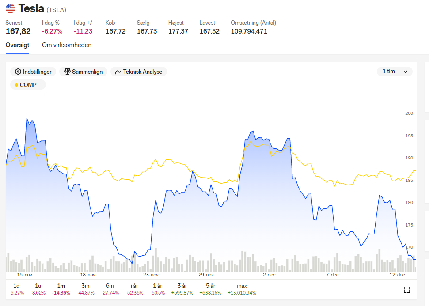Open the Om virksomheden tab
This screenshot has width=429, height=306.
[x=66, y=45]
